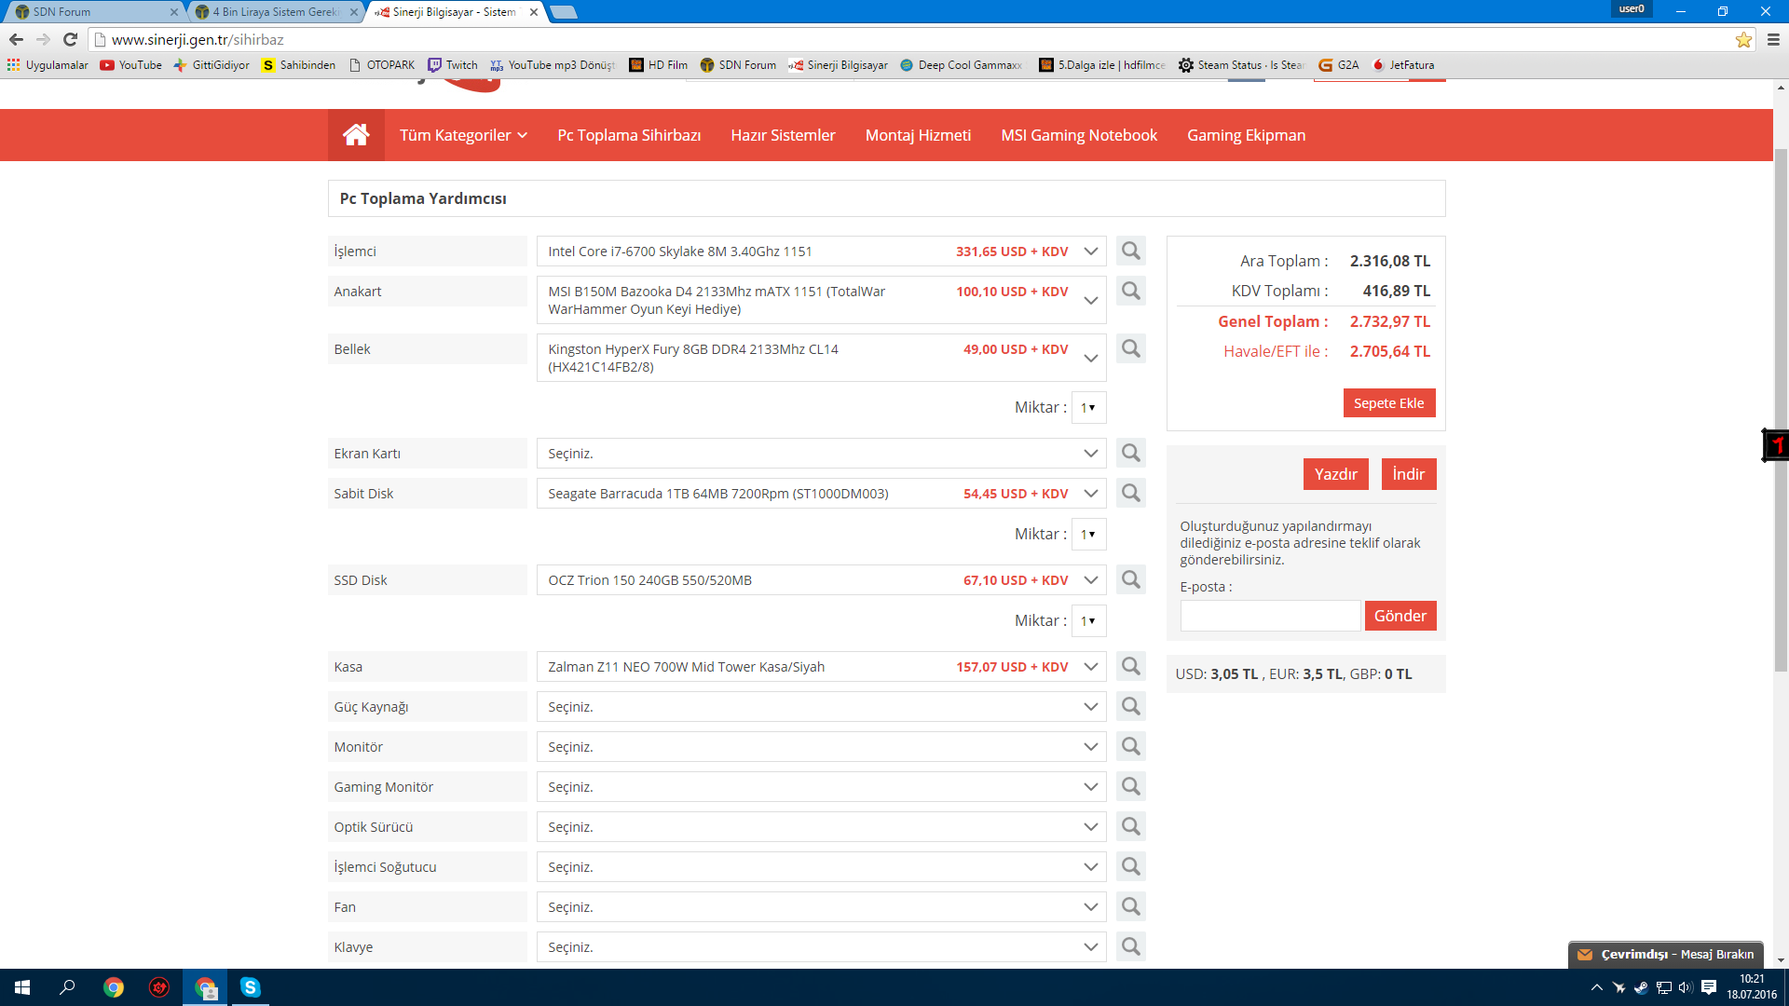Bookmark page with star icon in address bar
This screenshot has width=1789, height=1006.
pos(1743,40)
